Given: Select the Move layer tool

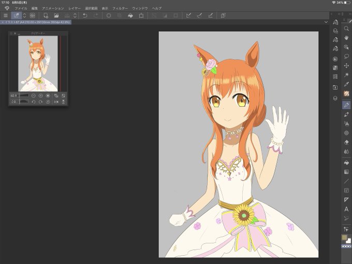Looking at the screenshot, I should (x=346, y=66).
